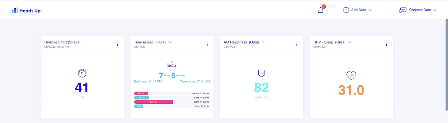Click the Wake time: 07:50 AM text
This screenshot has height=123, width=448.
[195, 81]
